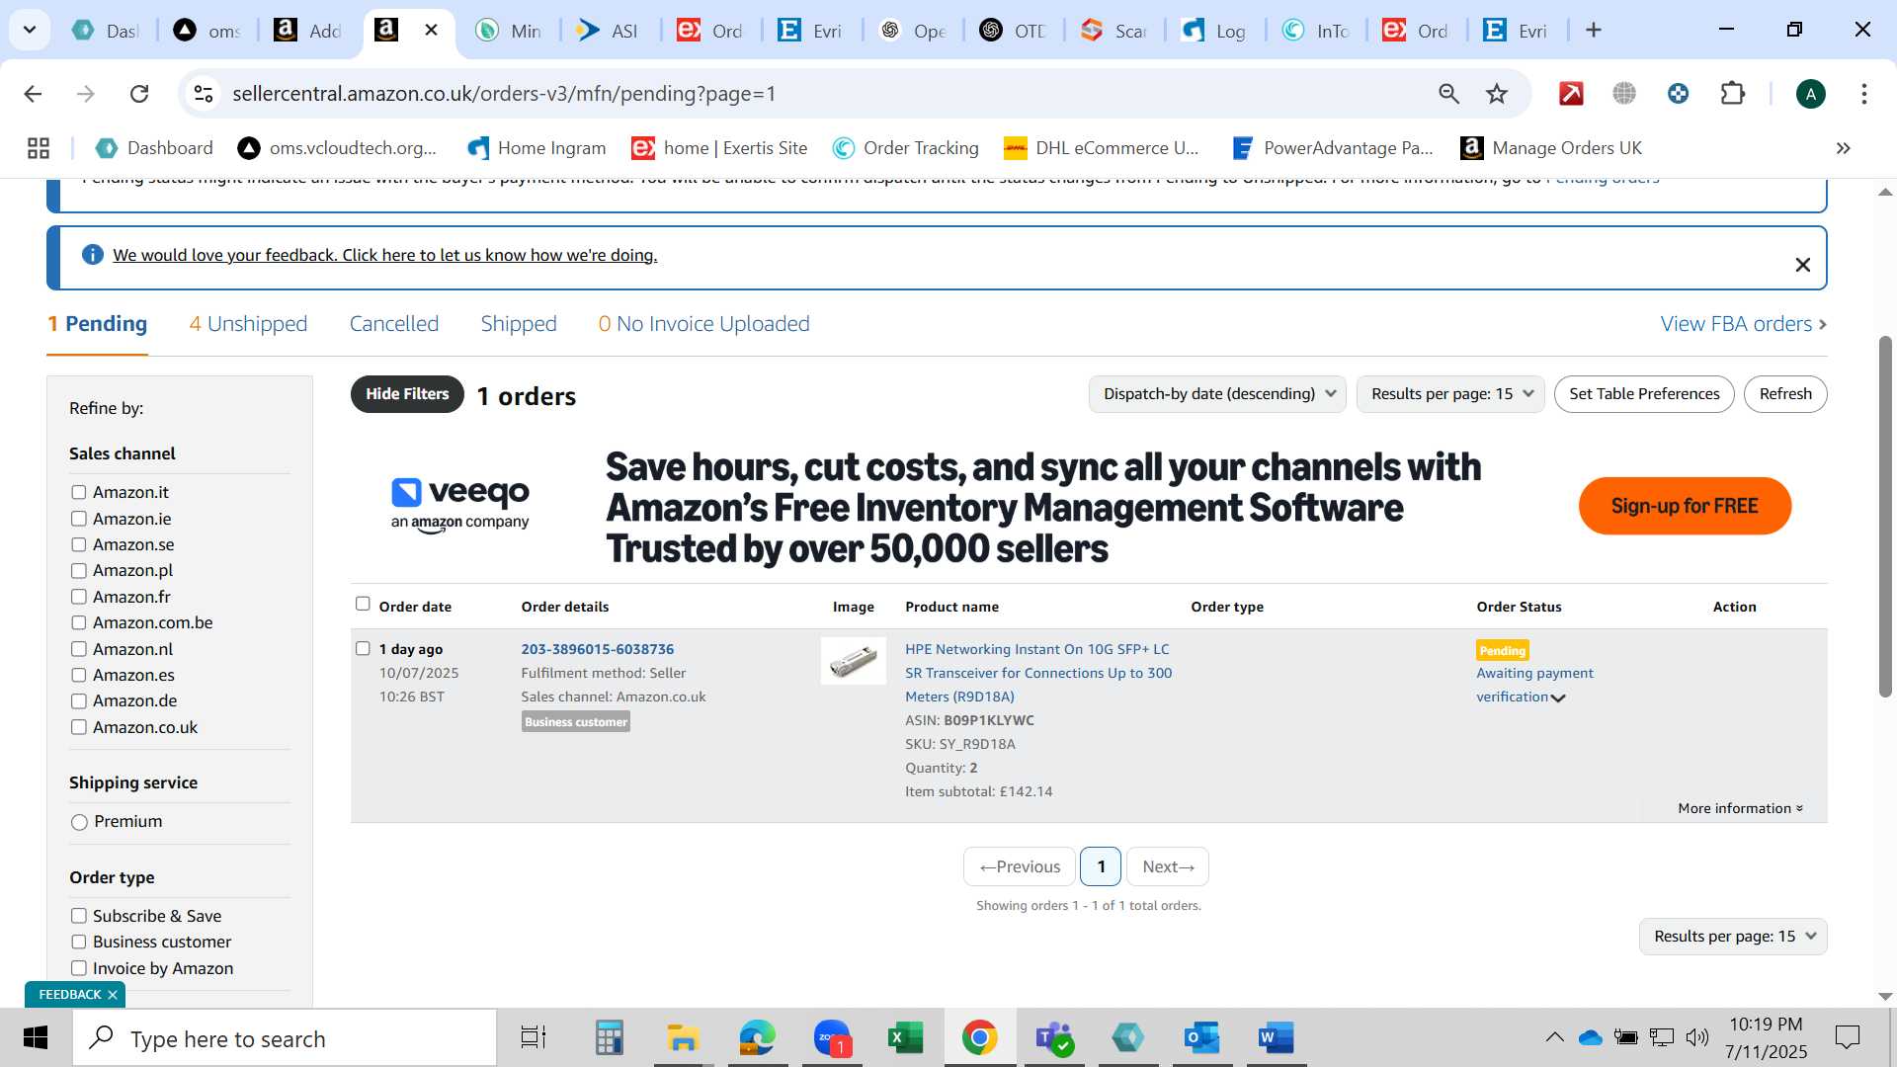
Task: Open Outlook from the taskbar
Action: click(x=1202, y=1038)
